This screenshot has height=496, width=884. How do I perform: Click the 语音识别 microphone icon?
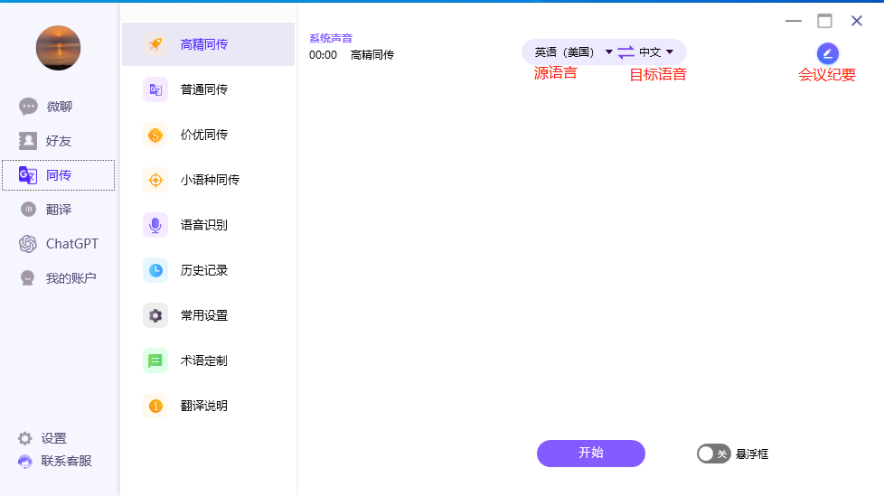[155, 225]
